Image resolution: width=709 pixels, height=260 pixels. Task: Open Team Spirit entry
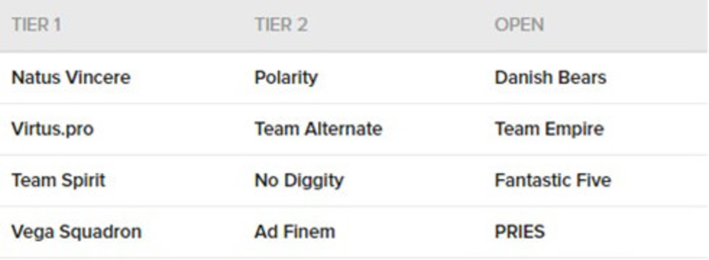58,181
